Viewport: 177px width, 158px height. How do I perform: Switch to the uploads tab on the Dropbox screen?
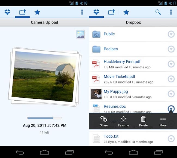[111, 12]
